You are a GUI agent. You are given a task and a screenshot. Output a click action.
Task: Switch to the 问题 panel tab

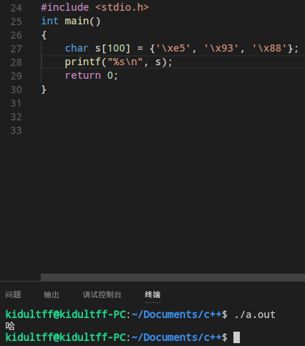tap(13, 294)
